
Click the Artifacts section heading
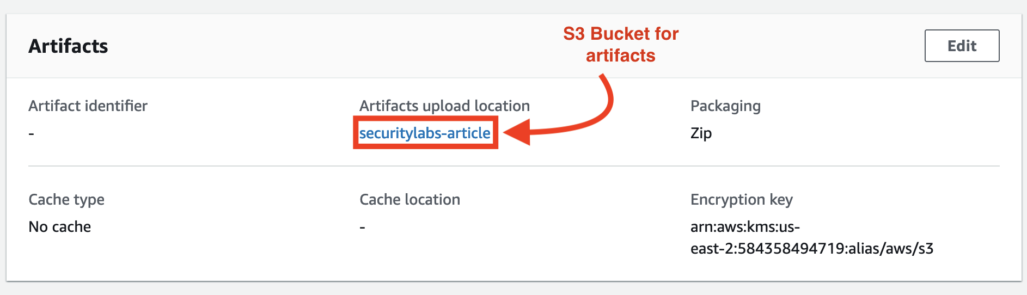point(68,46)
